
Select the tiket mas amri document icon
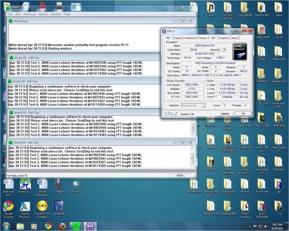coord(8,188)
